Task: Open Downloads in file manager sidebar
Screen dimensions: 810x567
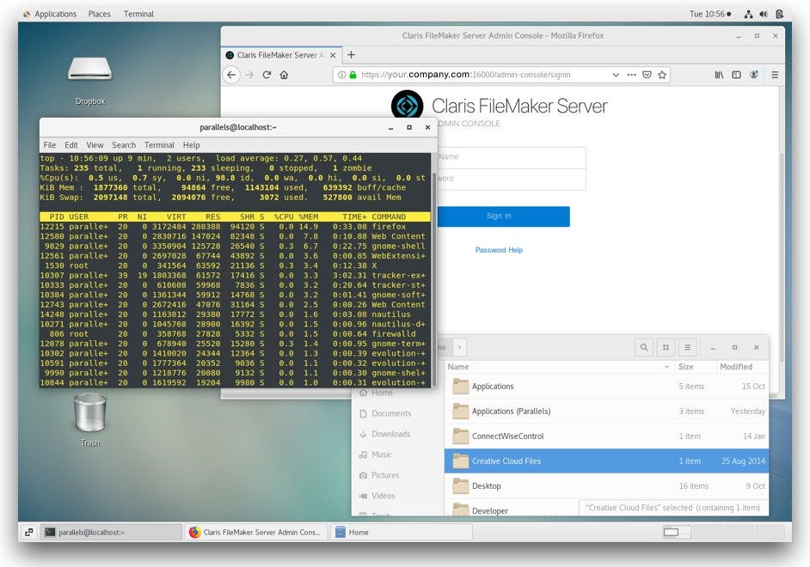Action: tap(390, 434)
